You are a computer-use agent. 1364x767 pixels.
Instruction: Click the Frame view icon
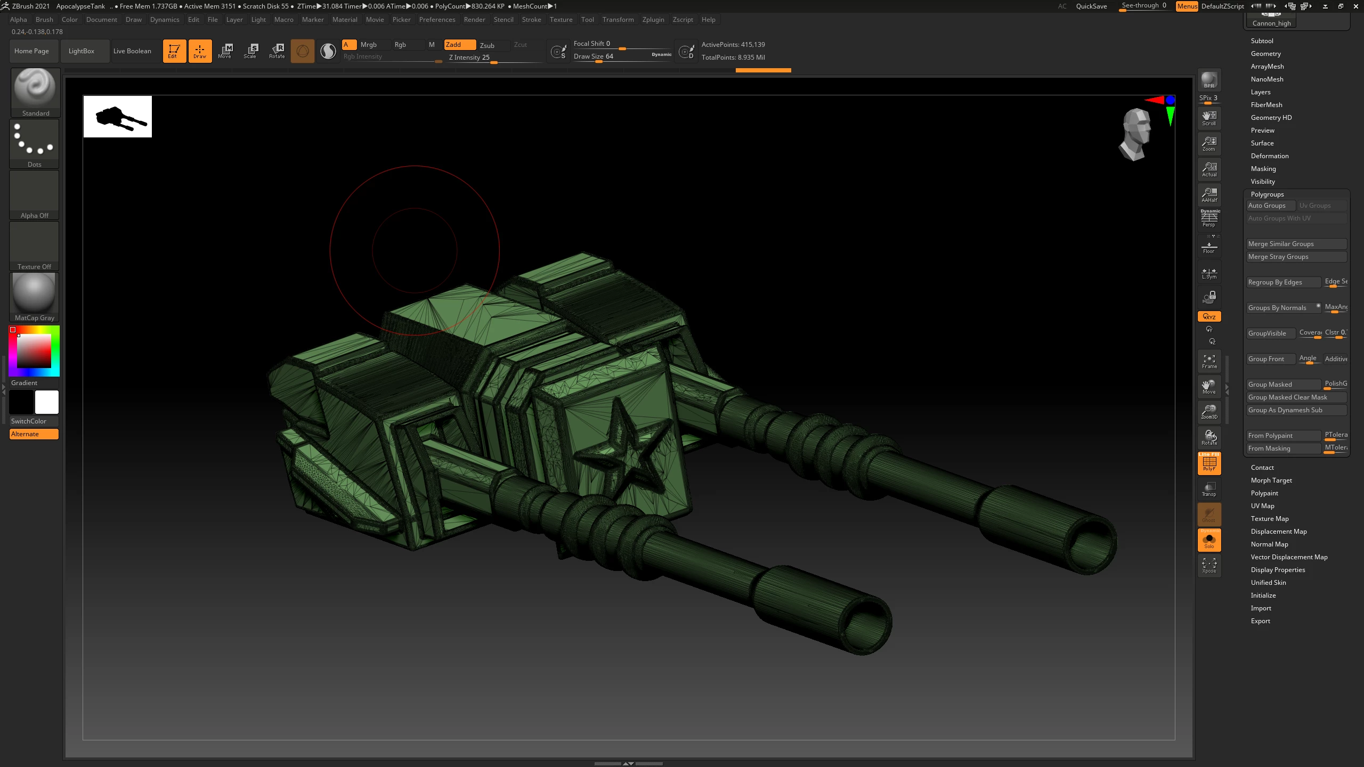(x=1209, y=361)
